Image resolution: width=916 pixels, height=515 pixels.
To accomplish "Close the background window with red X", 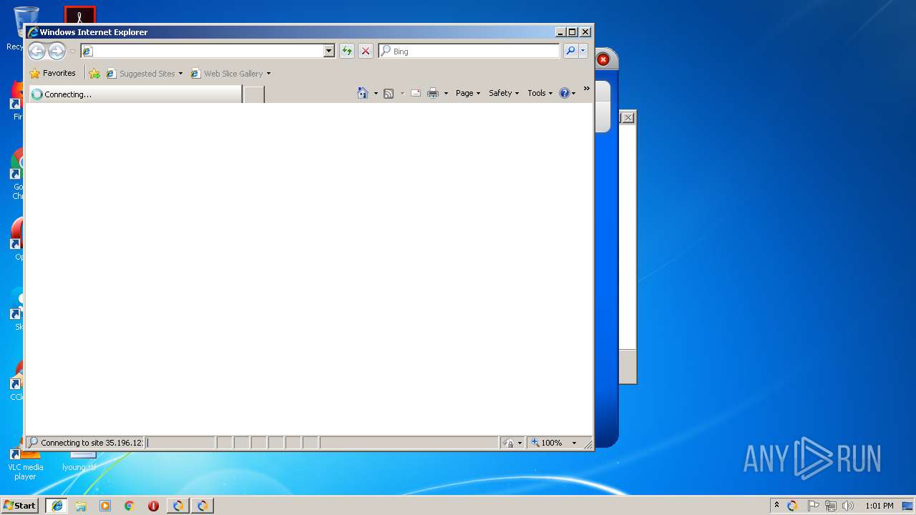I will click(x=603, y=59).
